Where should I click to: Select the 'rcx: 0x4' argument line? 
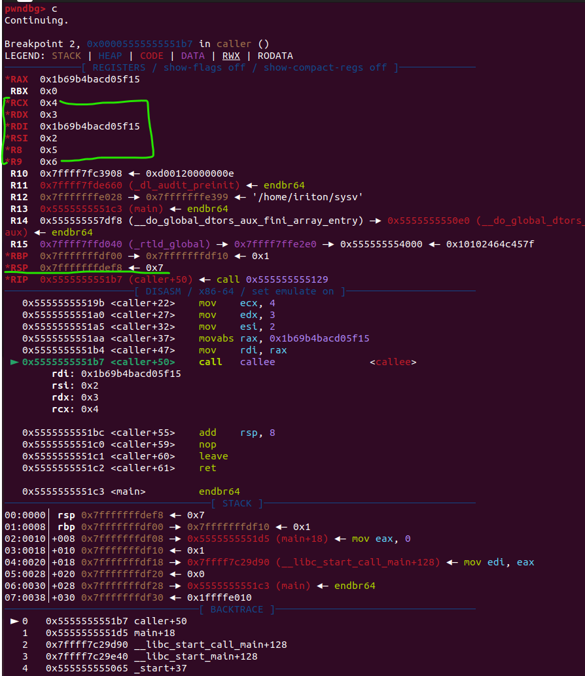(75, 409)
